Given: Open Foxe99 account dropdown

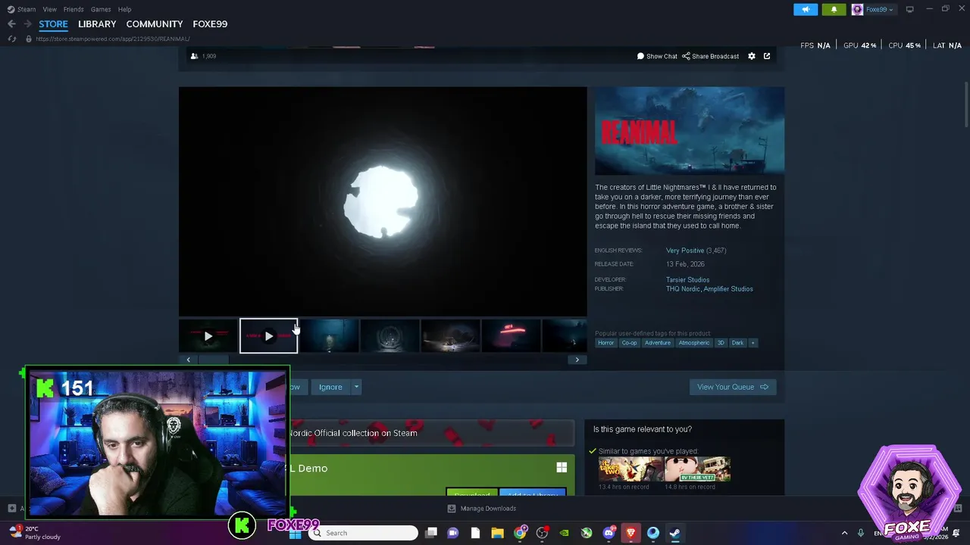Looking at the screenshot, I should [873, 9].
